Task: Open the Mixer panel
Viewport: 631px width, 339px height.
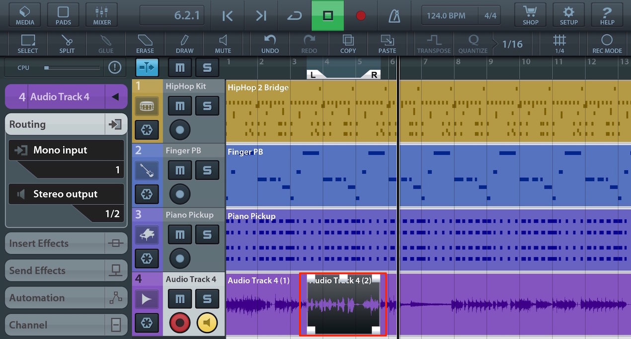Action: [x=102, y=15]
